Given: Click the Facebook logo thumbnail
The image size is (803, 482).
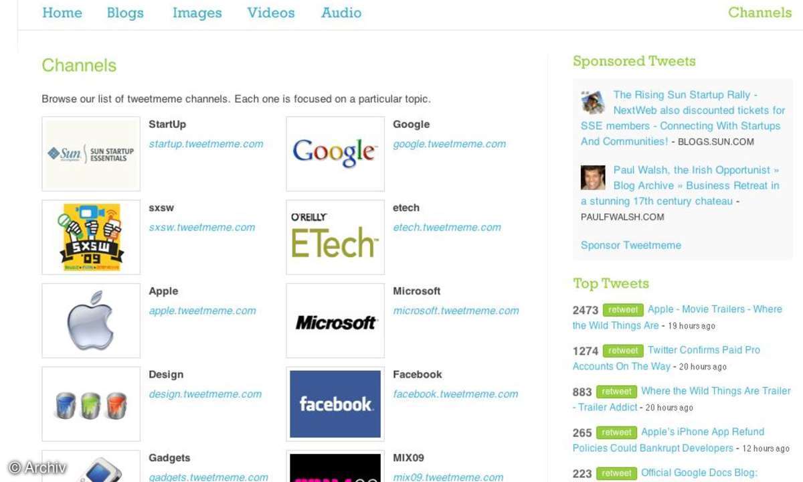Looking at the screenshot, I should [x=335, y=404].
